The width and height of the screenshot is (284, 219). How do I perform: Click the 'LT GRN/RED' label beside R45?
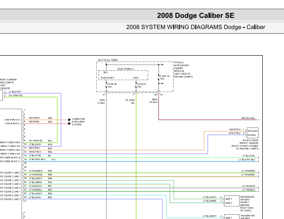[36, 175]
